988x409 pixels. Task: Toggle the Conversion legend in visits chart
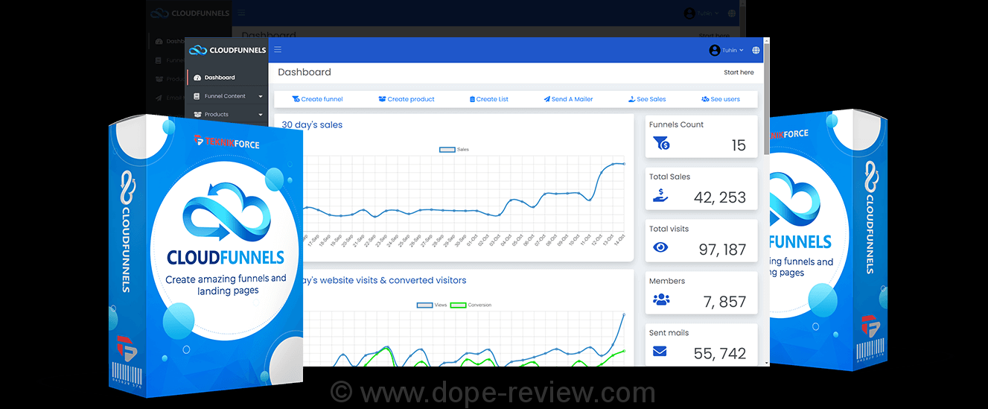tap(471, 305)
